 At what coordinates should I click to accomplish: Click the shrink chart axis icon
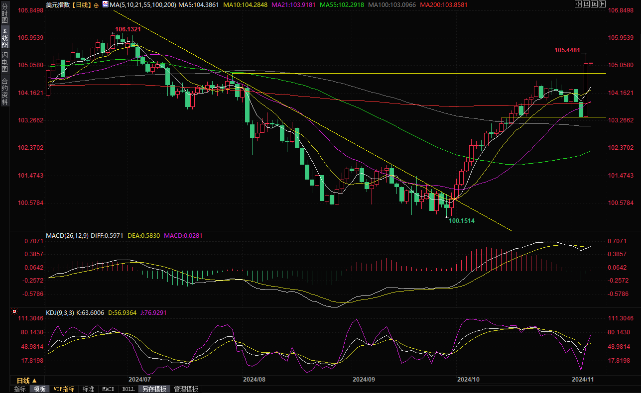tap(586, 4)
